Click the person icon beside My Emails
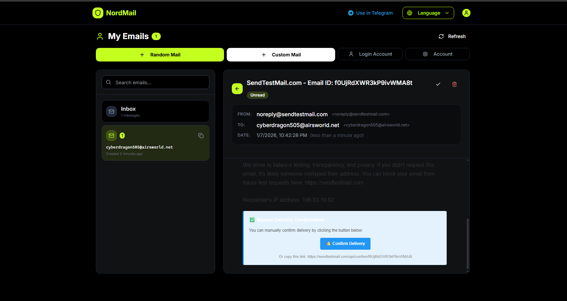 click(100, 36)
